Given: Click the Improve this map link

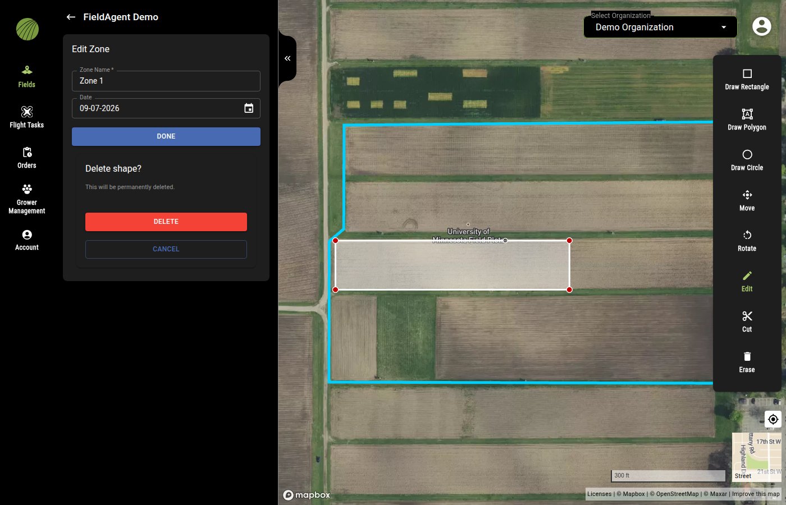Looking at the screenshot, I should coord(756,494).
